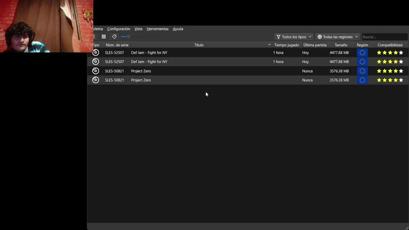Click the star rating of the lower Project Zero row
The image size is (409, 230).
click(x=390, y=80)
